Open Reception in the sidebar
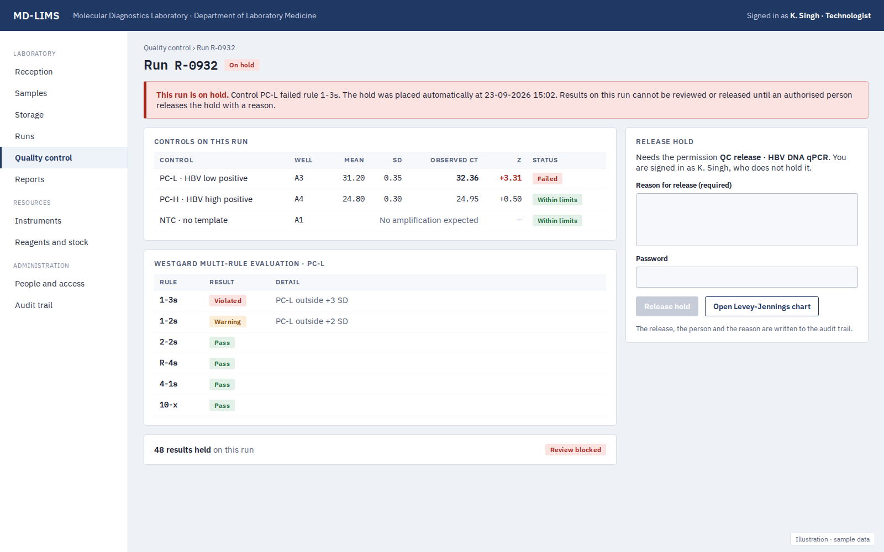The height and width of the screenshot is (552, 884). pos(64,72)
